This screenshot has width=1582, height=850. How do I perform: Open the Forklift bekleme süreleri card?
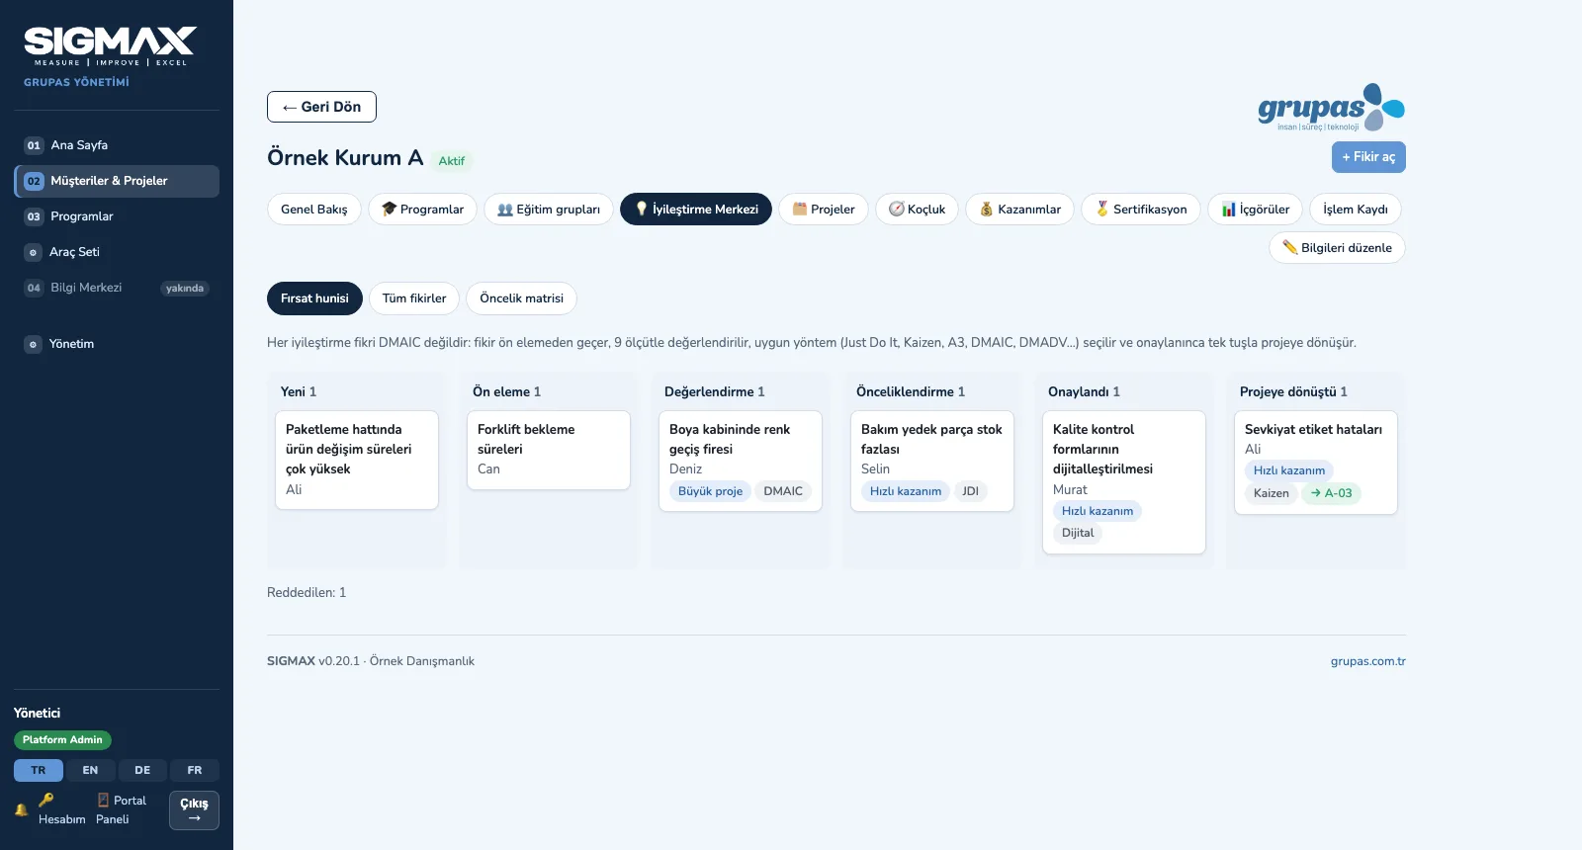coord(549,450)
